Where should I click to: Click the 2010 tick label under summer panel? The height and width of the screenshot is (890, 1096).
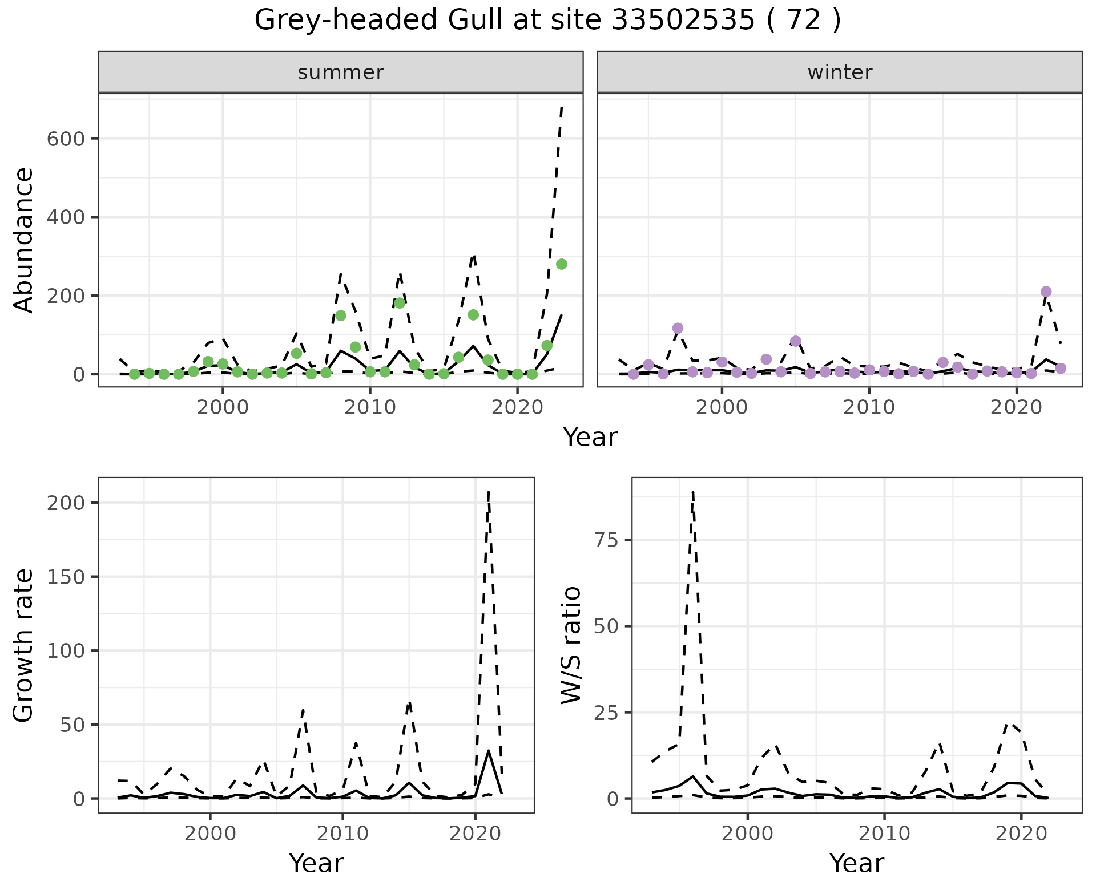click(370, 407)
